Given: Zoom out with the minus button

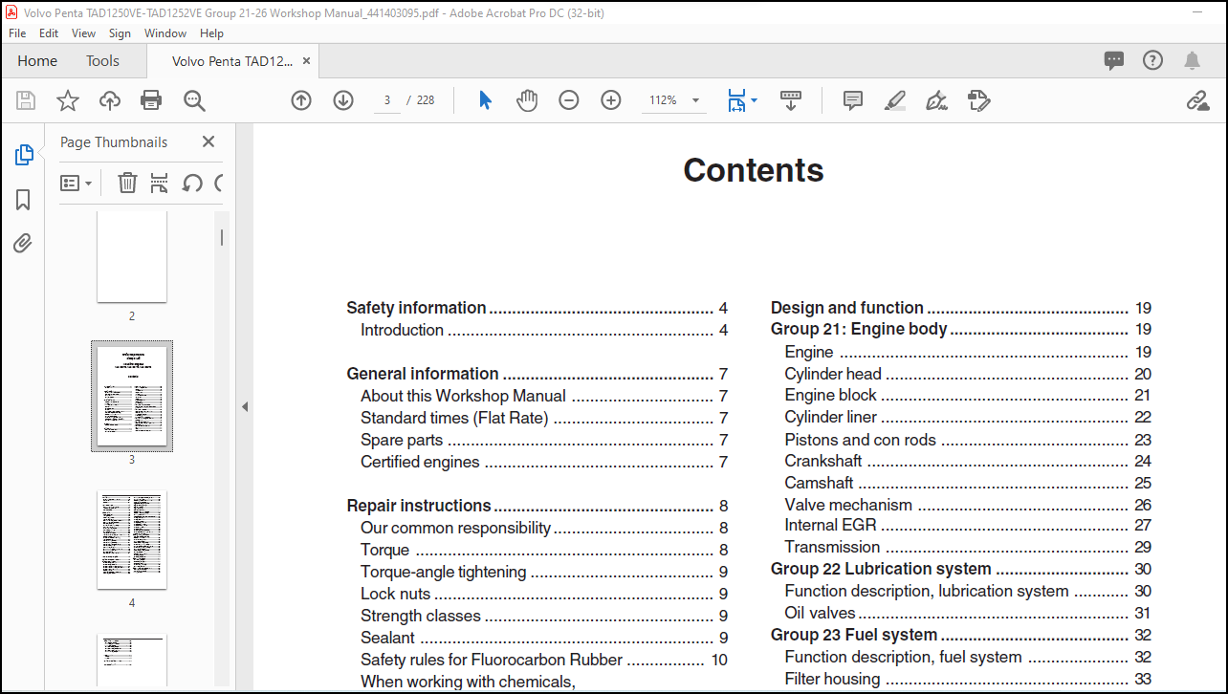Looking at the screenshot, I should (x=569, y=100).
